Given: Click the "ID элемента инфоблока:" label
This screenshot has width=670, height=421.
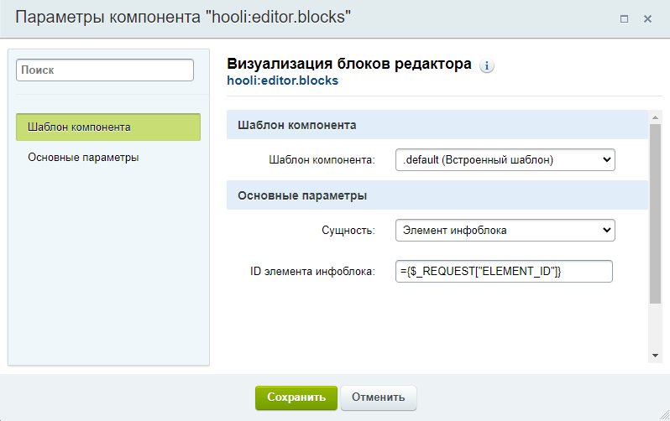Looking at the screenshot, I should [x=312, y=272].
